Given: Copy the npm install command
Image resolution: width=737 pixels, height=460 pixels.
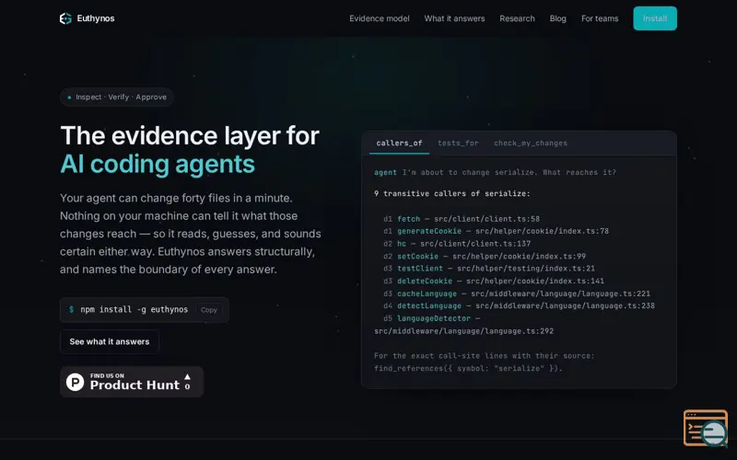Looking at the screenshot, I should click(x=209, y=310).
